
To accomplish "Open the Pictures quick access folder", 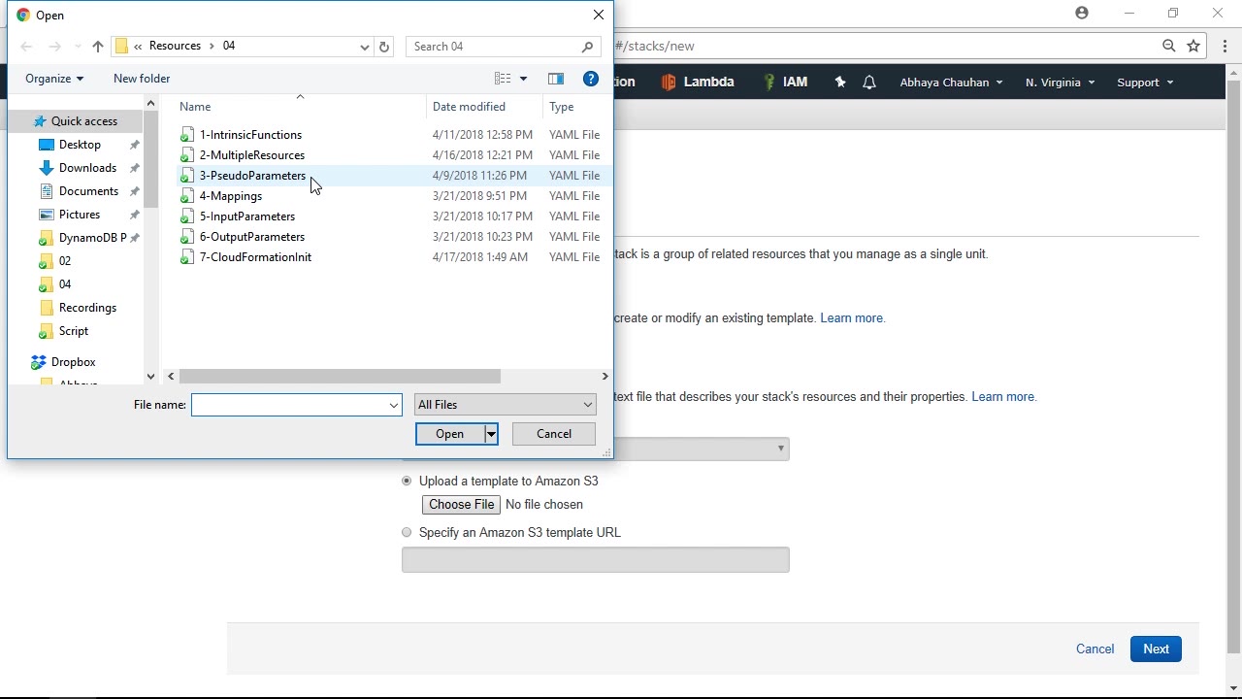I will (80, 215).
